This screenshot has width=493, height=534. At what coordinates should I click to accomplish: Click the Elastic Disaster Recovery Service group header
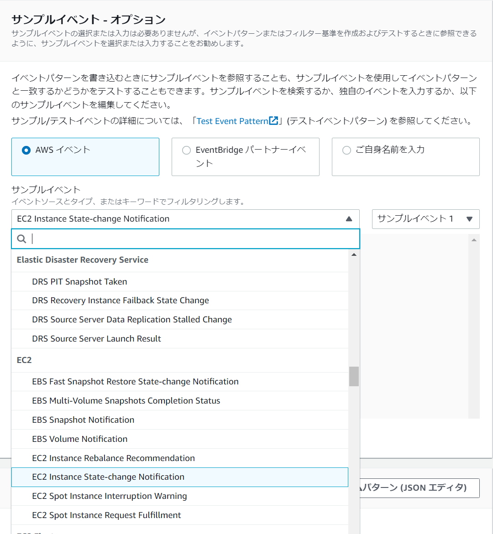82,260
